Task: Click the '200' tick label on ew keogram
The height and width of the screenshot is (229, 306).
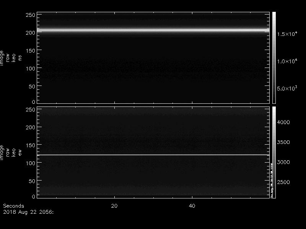Action: coord(31,127)
